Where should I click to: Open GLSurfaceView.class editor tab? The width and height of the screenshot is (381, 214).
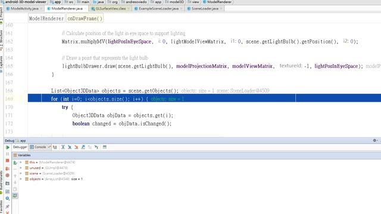pyautogui.click(x=111, y=8)
